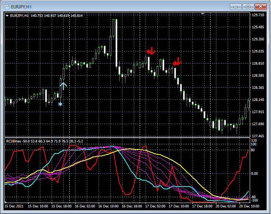
Task: Click the 129.710 price scale label
Action: tap(258, 15)
